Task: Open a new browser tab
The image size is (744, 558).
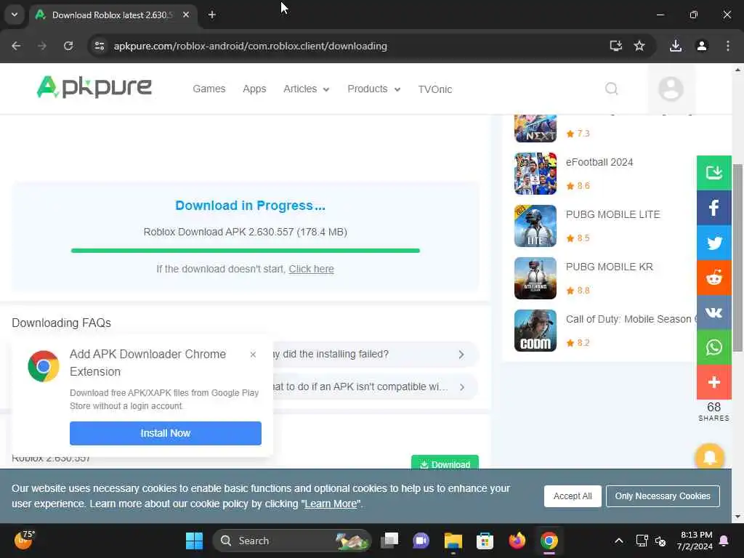Action: 212,15
